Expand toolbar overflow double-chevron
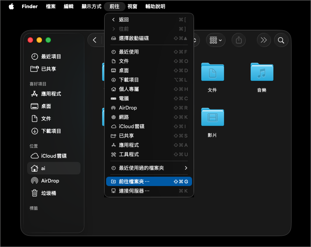 click(264, 40)
